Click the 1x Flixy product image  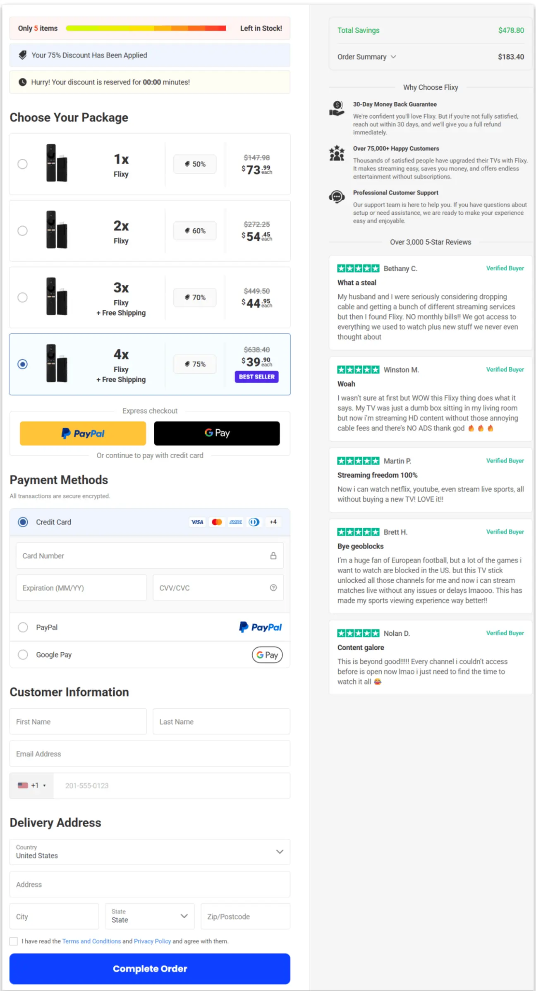pos(57,163)
